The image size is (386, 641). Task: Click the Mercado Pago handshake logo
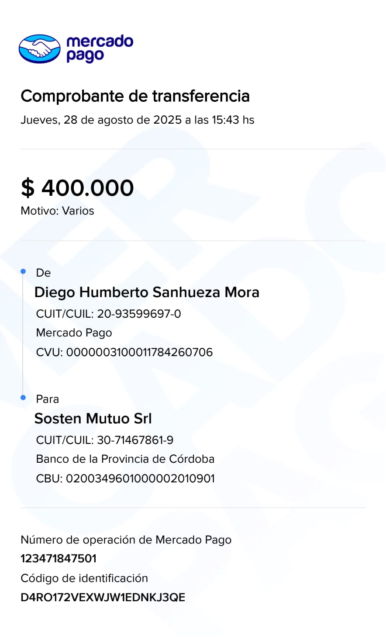click(x=39, y=49)
